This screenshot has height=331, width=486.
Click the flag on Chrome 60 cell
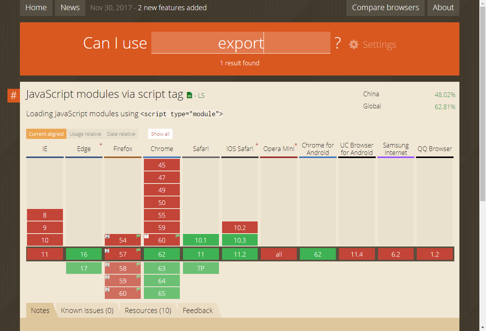tap(178, 236)
